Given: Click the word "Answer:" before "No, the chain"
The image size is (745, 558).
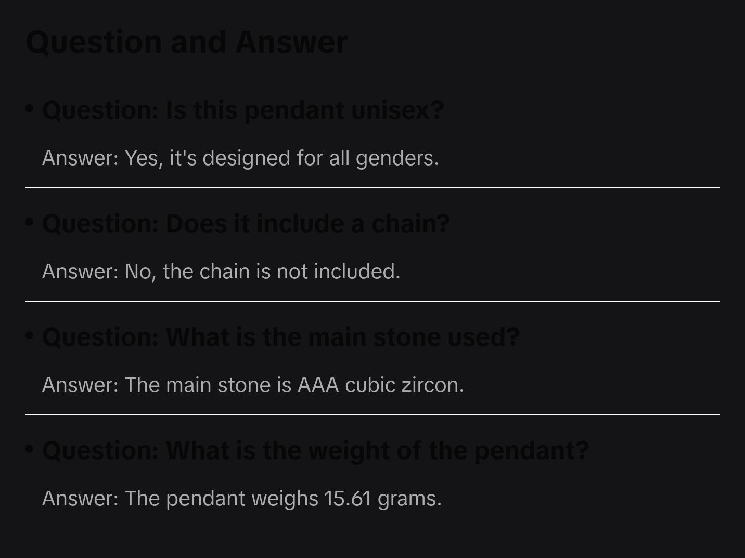Looking at the screenshot, I should coord(81,272).
